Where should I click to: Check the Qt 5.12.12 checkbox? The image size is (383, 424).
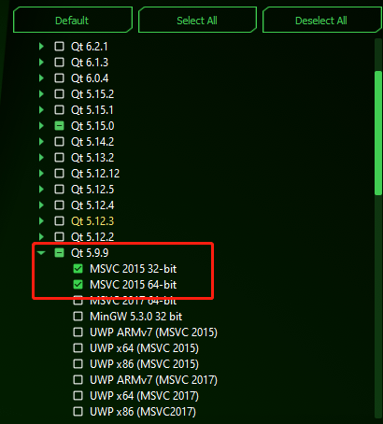coord(59,174)
